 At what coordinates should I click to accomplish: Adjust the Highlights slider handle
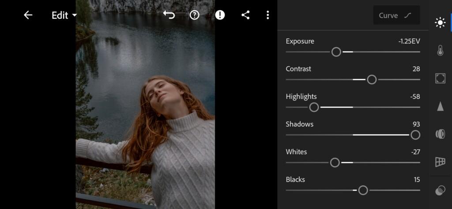click(314, 107)
